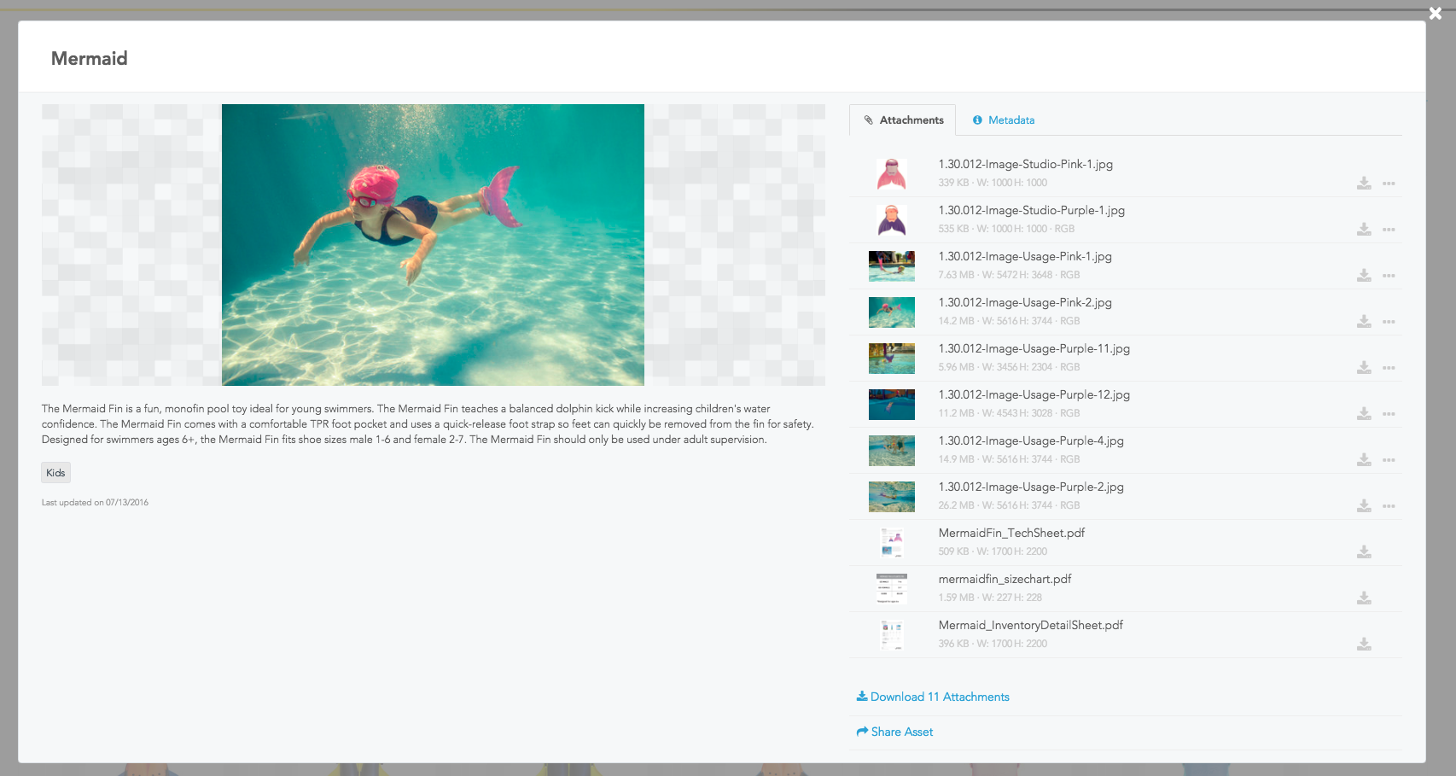Close the Mermaid asset dialog
Screen dimensions: 1456x776
pos(1436,13)
